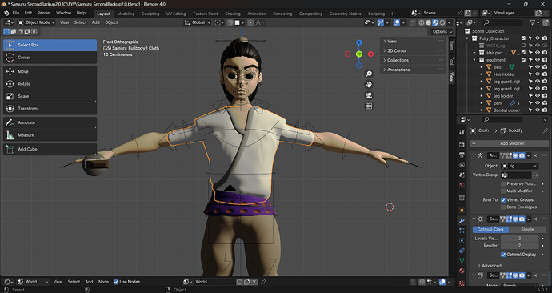Click the pan hand viewport icon
Image resolution: width=552 pixels, height=293 pixels.
point(369,85)
